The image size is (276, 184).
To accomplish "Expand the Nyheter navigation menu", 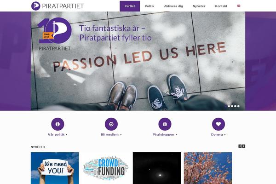I will pyautogui.click(x=199, y=6).
